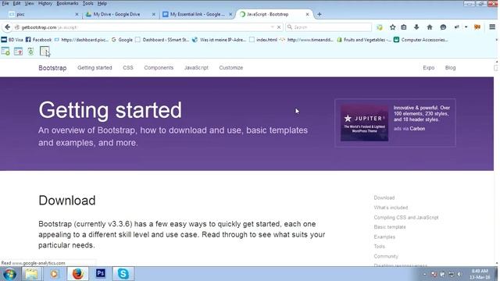Click the Jupiter ad thumbnail
Screen dimensions: 500x281
[364, 123]
